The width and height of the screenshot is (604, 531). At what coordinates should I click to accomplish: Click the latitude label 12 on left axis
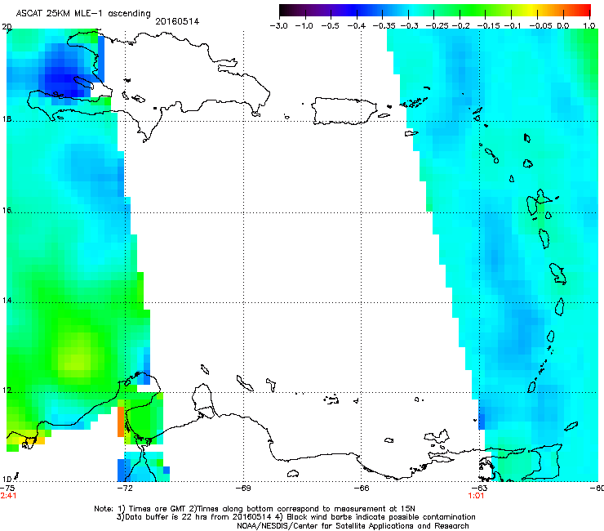click(x=7, y=390)
